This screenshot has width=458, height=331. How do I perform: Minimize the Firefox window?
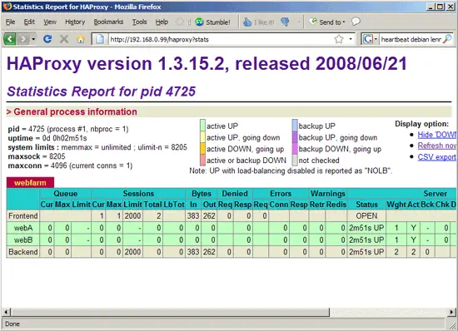point(431,7)
